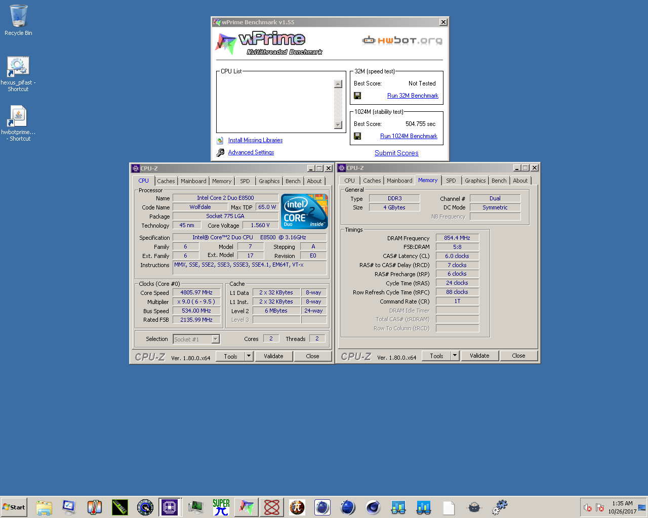Open the green RAM stick taskbar icon
Screen dimensions: 648x518
click(120, 507)
